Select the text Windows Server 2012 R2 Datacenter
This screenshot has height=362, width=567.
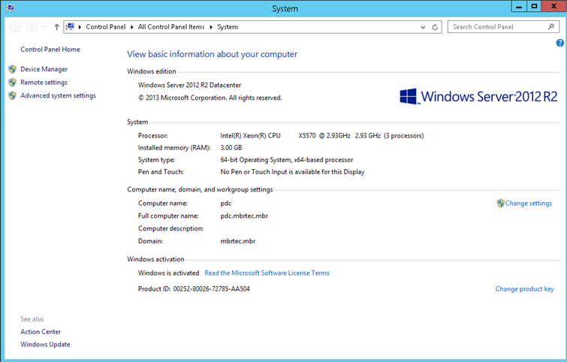point(189,85)
